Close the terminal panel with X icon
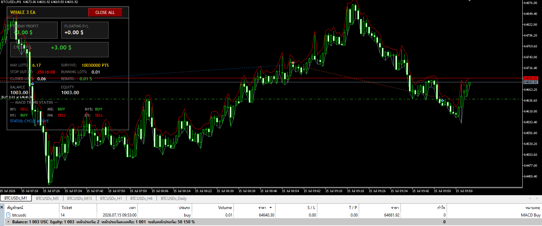 (x=2, y=207)
